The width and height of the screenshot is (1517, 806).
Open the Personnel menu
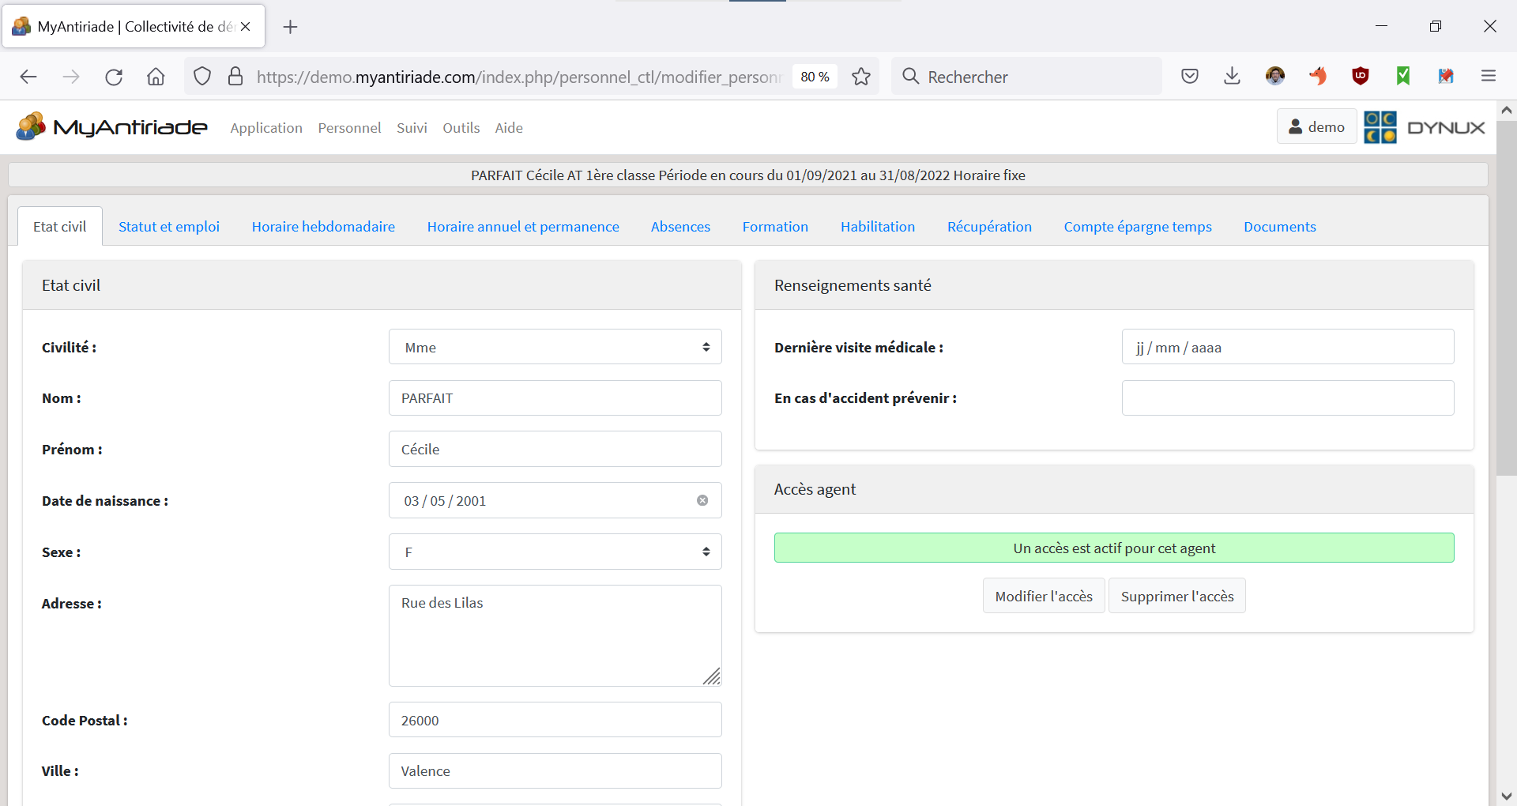pyautogui.click(x=349, y=127)
